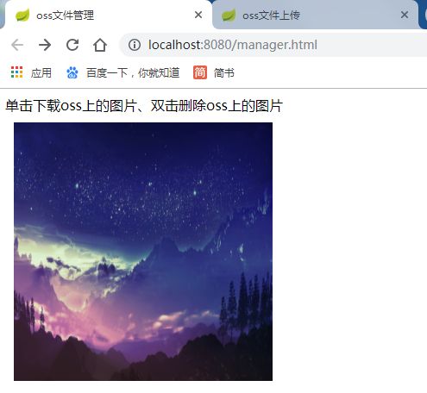Reload the manager.html page
Image resolution: width=427 pixels, height=393 pixels.
click(x=72, y=45)
